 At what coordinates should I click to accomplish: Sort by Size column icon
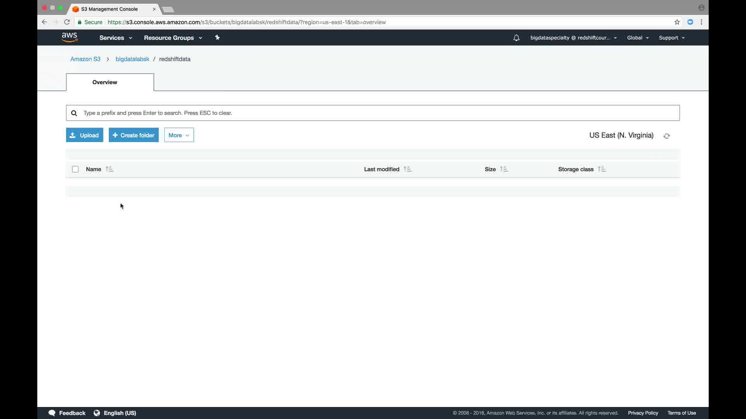pyautogui.click(x=504, y=169)
